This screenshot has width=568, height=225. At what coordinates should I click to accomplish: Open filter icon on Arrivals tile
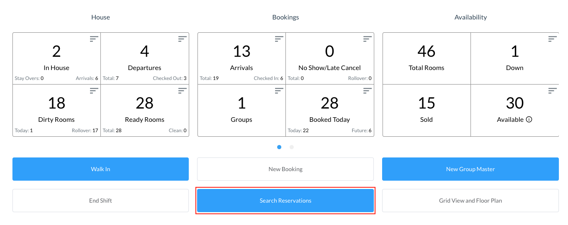(279, 39)
